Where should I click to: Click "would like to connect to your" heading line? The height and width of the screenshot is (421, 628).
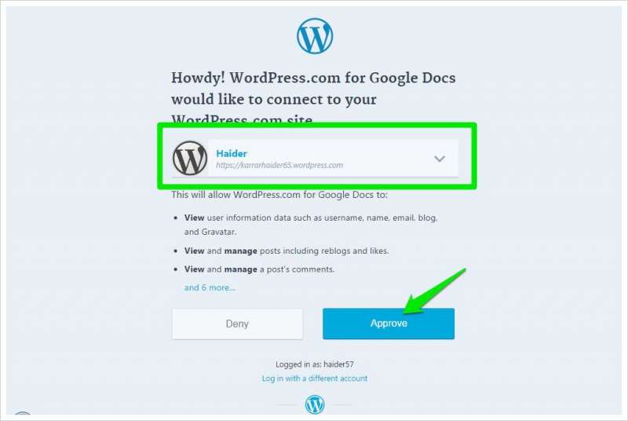pyautogui.click(x=274, y=99)
